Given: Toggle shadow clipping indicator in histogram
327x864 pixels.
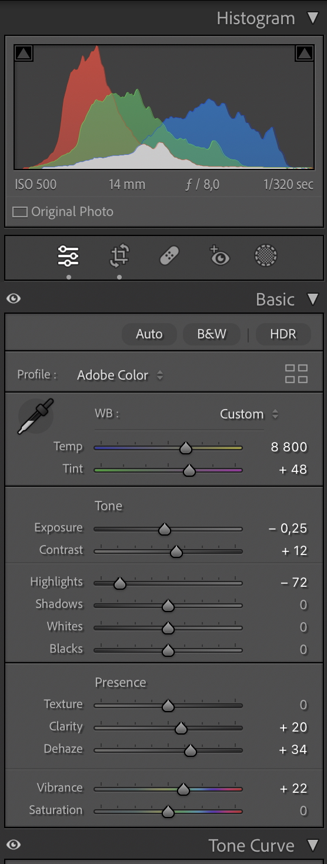Looking at the screenshot, I should pyautogui.click(x=23, y=54).
